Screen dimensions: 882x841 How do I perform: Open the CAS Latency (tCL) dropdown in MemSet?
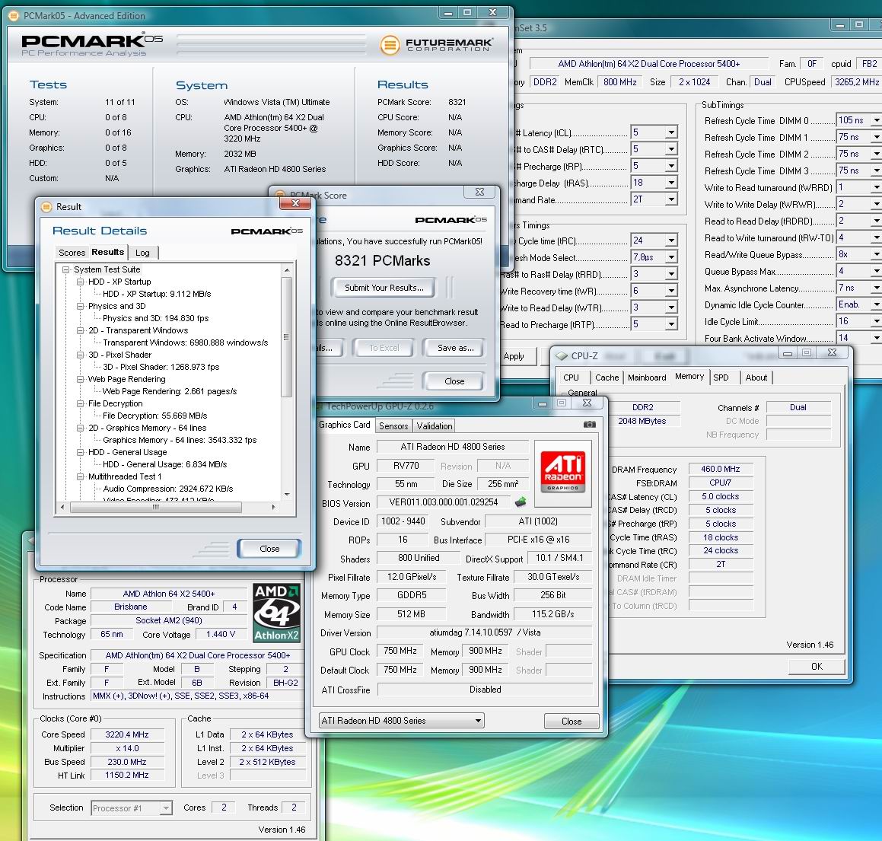coord(671,132)
